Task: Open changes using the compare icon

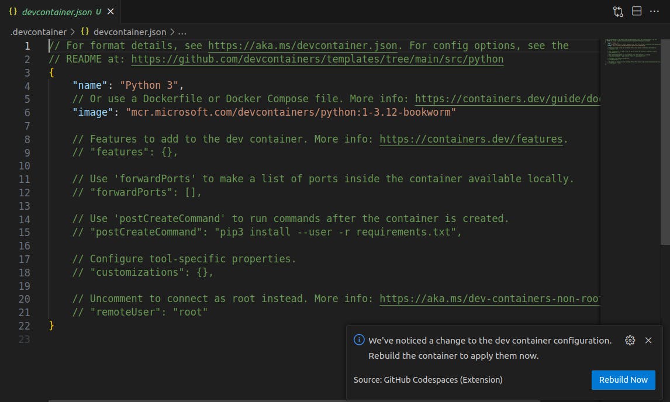Action: 618,12
